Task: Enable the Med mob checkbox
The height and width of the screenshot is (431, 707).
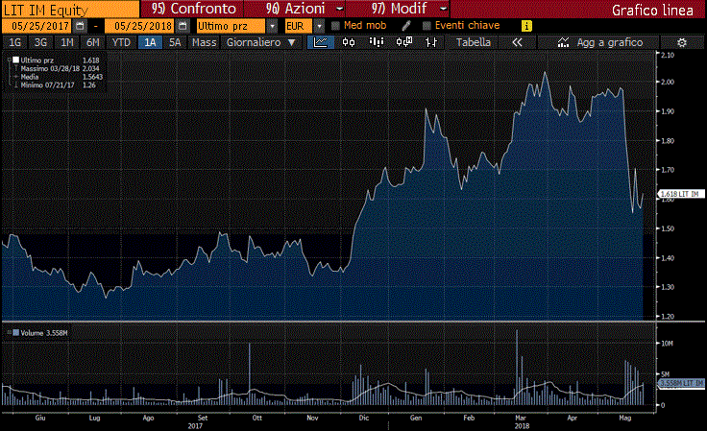Action: (x=336, y=25)
